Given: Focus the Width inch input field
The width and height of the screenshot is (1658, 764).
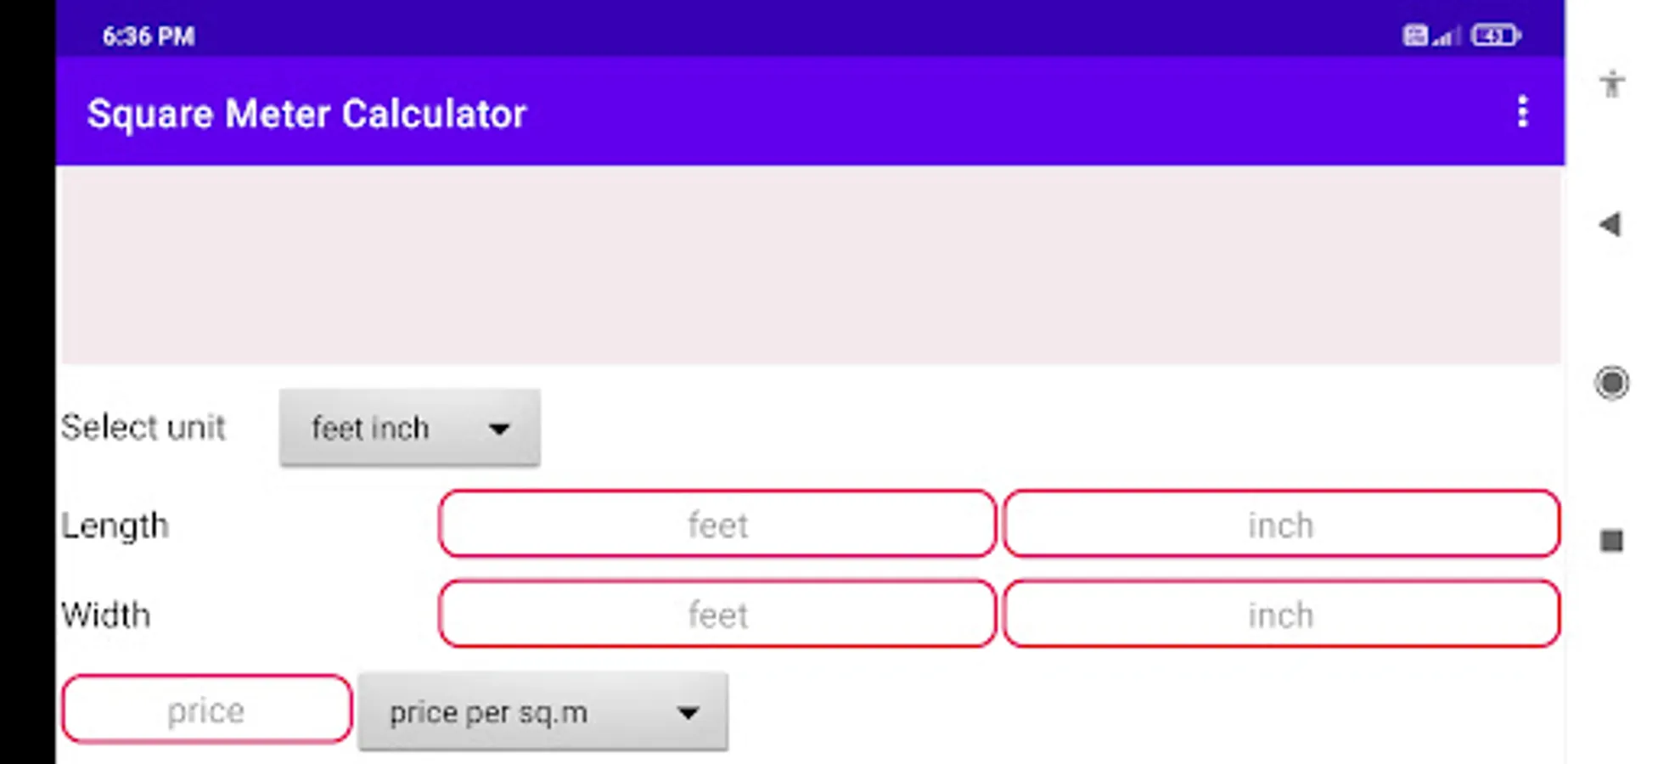Looking at the screenshot, I should [1281, 614].
